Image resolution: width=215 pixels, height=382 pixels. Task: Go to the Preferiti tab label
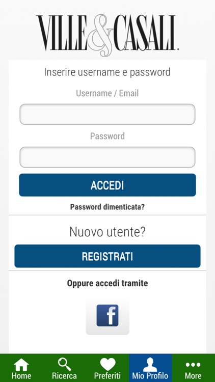point(107,376)
